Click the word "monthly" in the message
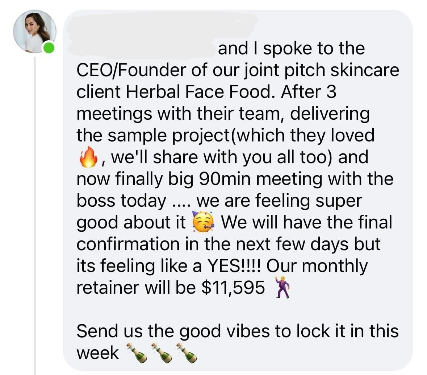Screen dimensions: 427x375 click(x=334, y=266)
